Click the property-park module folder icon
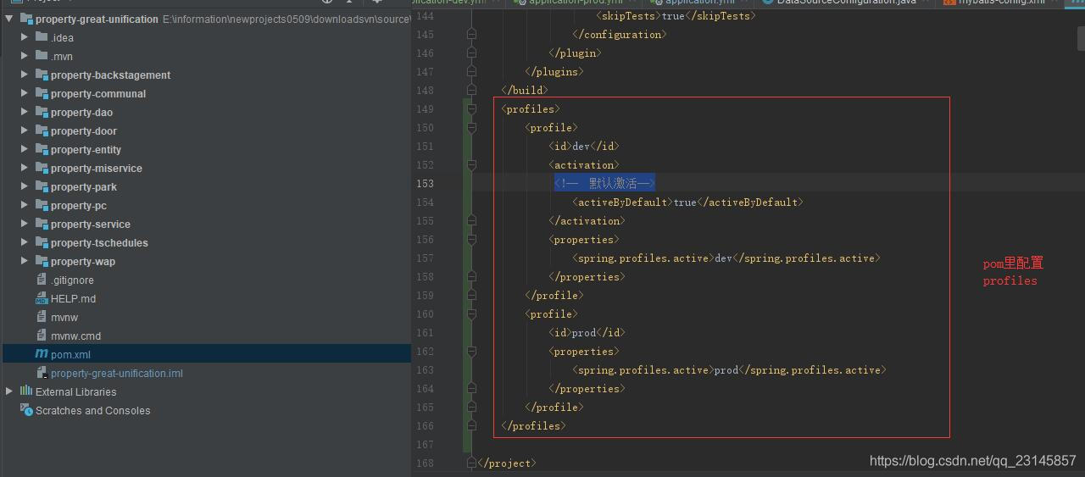Viewport: 1085px width, 477px height. (x=42, y=186)
